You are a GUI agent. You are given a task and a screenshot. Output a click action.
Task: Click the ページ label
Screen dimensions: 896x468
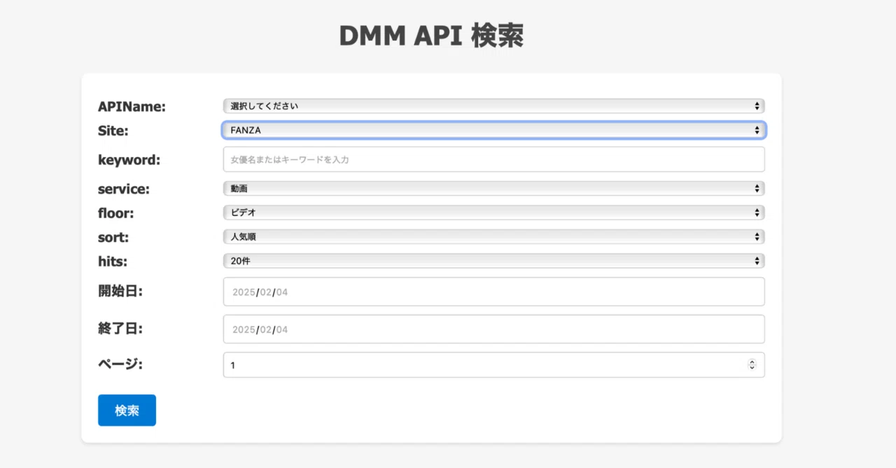point(120,364)
